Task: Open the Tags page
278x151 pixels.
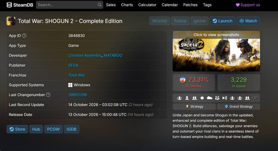Action: pyautogui.click(x=207, y=5)
